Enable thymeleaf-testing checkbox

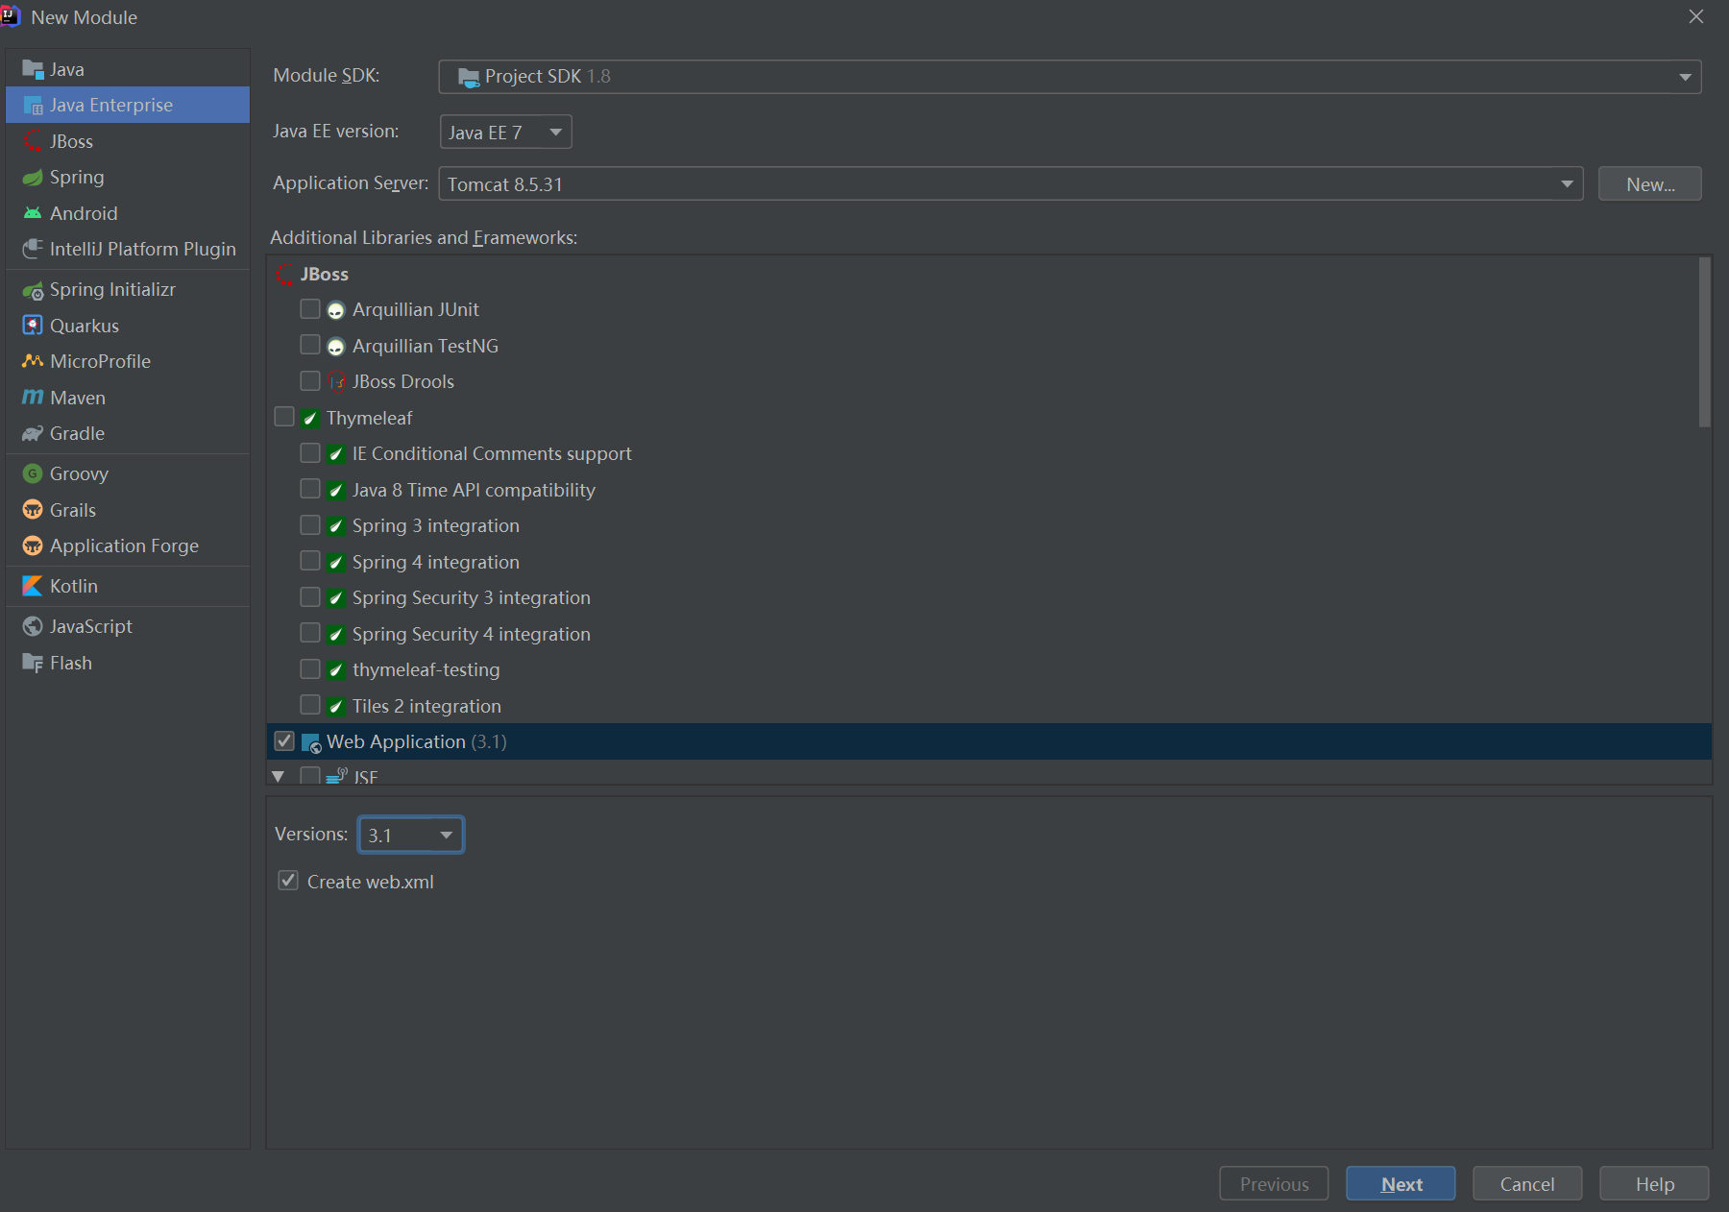pyautogui.click(x=310, y=669)
